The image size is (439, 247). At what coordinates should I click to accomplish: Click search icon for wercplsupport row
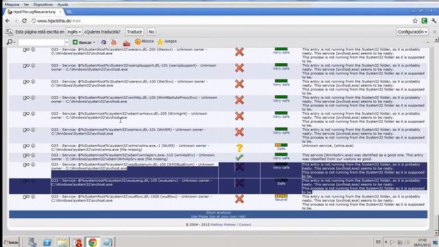point(26,66)
